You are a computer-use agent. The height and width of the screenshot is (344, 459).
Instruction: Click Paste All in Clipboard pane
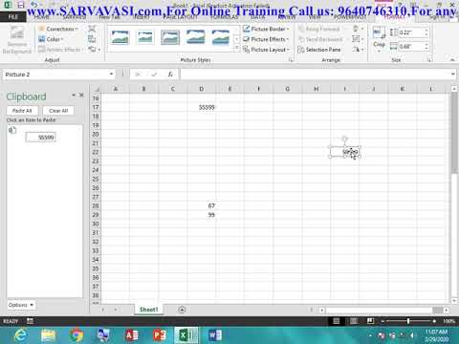[x=22, y=111]
